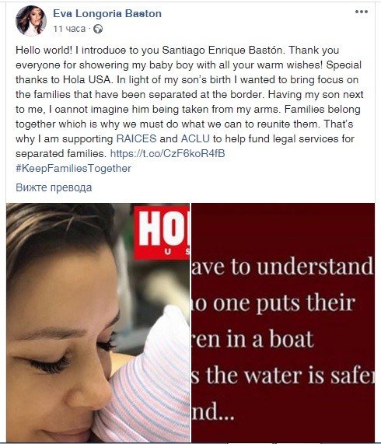Click 'one puts their' quote line
The image size is (381, 444).
tap(274, 303)
